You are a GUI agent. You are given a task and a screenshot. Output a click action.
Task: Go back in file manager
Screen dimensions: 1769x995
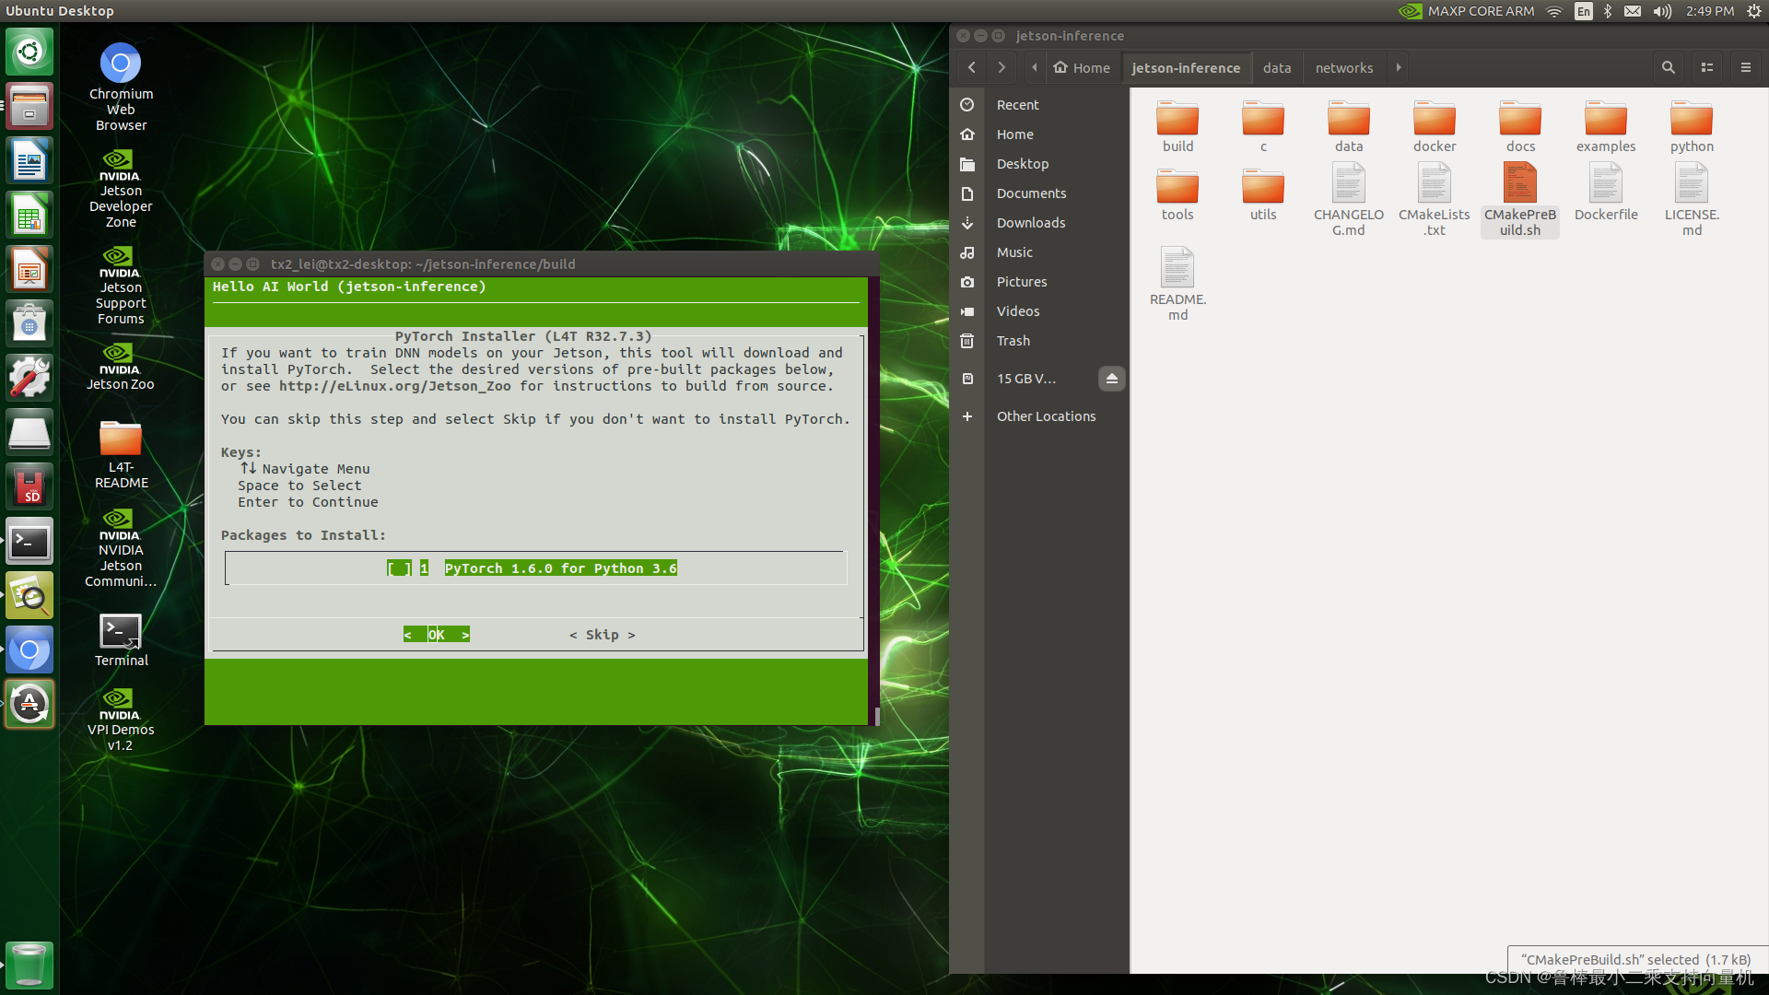click(x=971, y=67)
